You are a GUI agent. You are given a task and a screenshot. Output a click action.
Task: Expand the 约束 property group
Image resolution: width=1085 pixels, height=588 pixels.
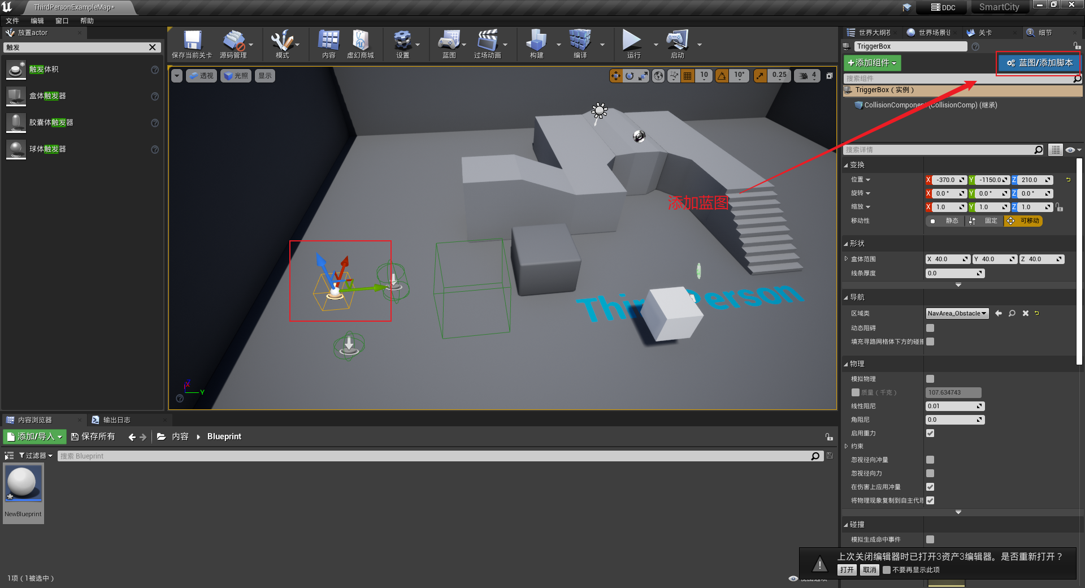click(846, 446)
